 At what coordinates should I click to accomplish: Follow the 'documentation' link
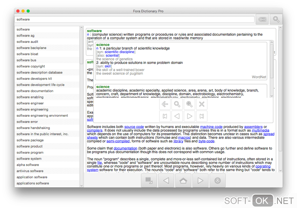coord(125,148)
